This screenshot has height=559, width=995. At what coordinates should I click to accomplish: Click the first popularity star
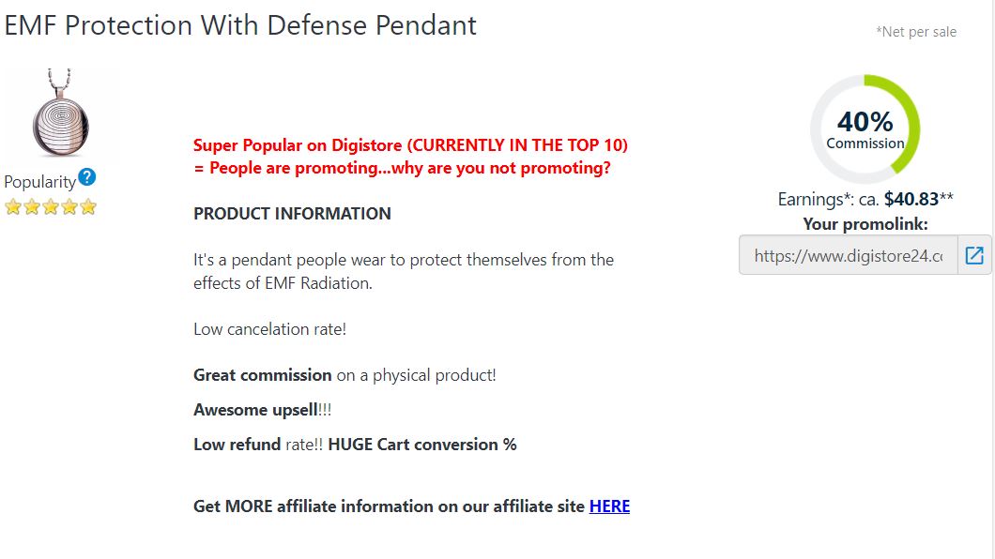coord(13,207)
